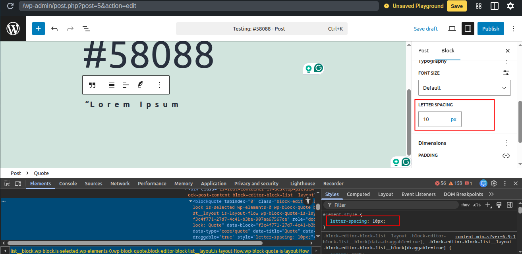The width and height of the screenshot is (522, 254).
Task: Open the block inserter plus button
Action: pyautogui.click(x=39, y=29)
